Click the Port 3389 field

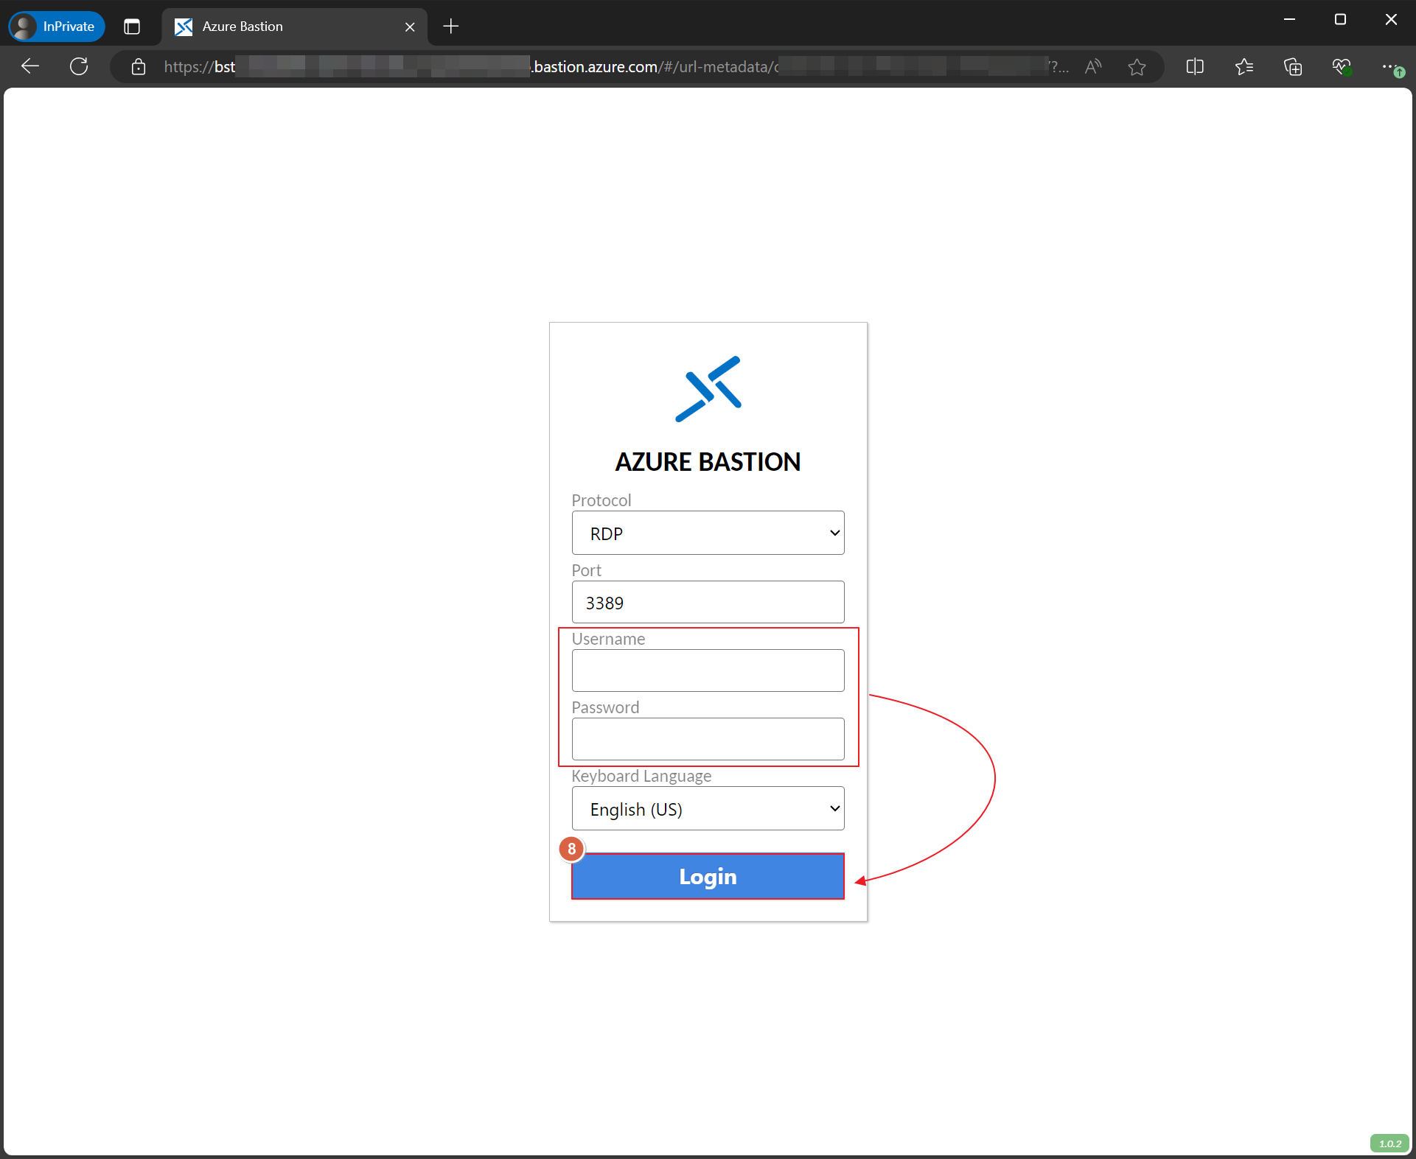tap(708, 602)
